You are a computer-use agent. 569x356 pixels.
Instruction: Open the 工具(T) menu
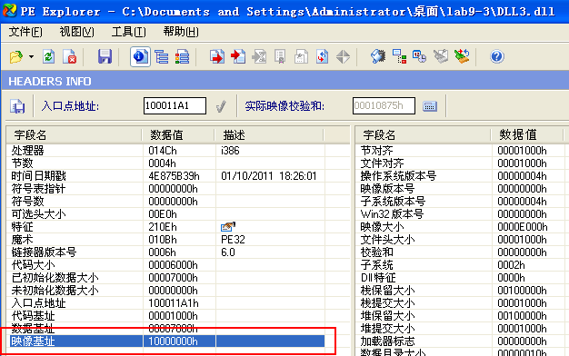129,33
